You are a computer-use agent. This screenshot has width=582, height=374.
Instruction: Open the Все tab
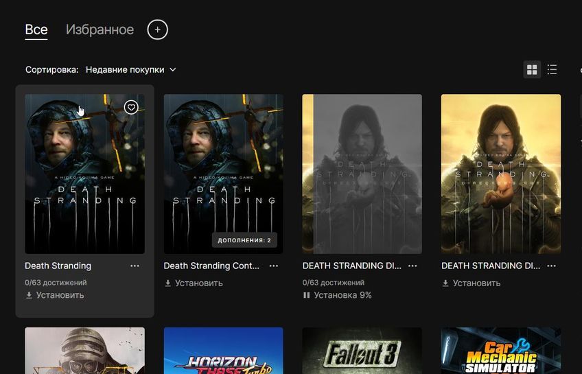tap(36, 30)
